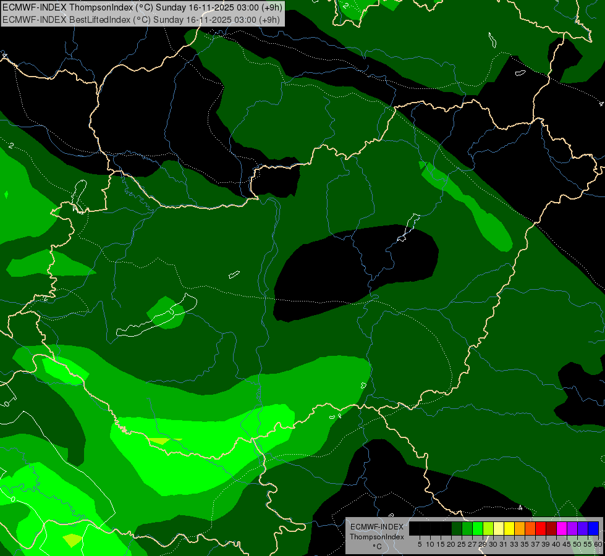
Task: Select the dark green 20–25 legend swatch
Action: coord(457,529)
